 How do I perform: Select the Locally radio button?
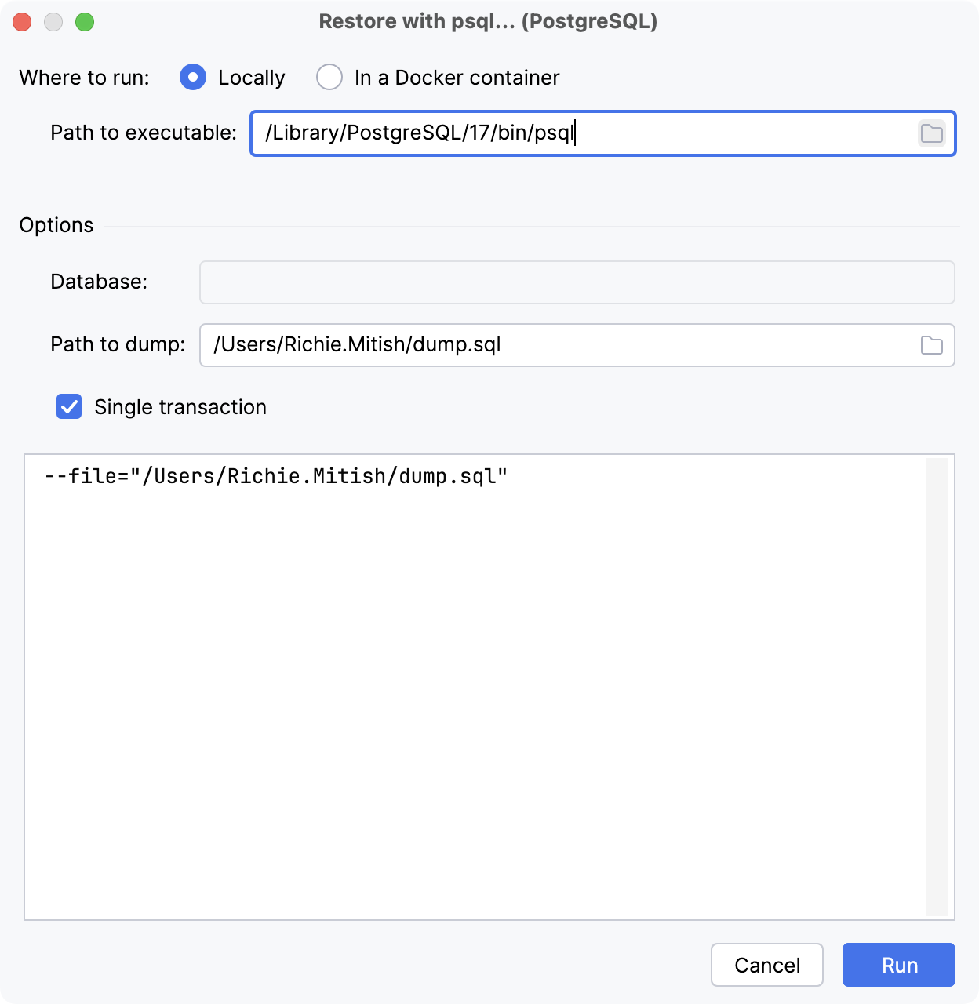coord(193,77)
